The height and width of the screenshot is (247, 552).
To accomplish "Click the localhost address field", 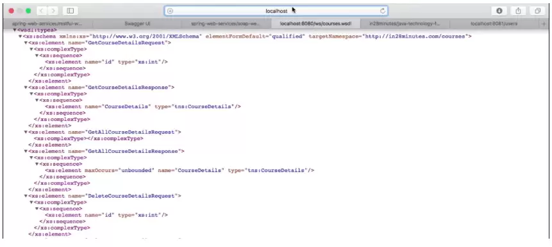I will point(276,11).
